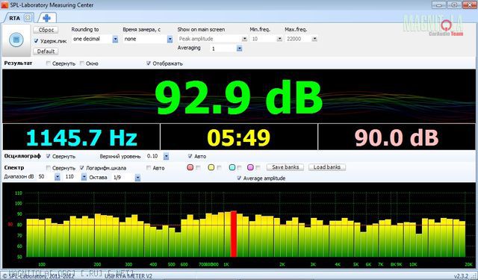The width and height of the screenshot is (478, 280).
Task: Open the Rounding to dropdown
Action: (x=115, y=39)
